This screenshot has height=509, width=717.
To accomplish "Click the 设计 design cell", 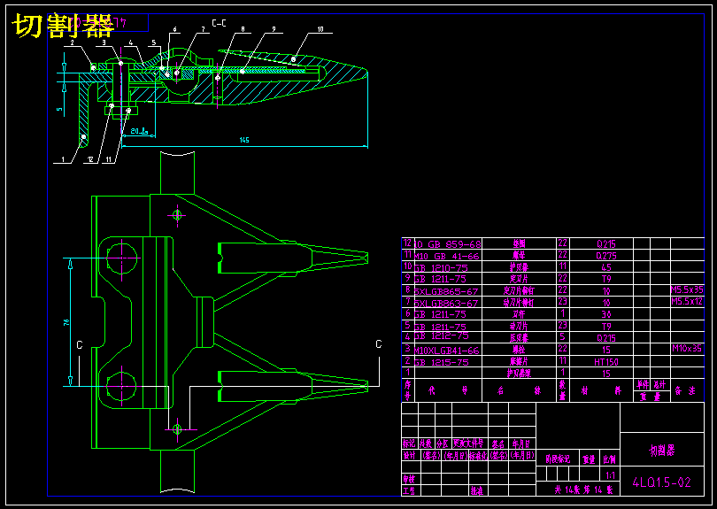I will 409,456.
